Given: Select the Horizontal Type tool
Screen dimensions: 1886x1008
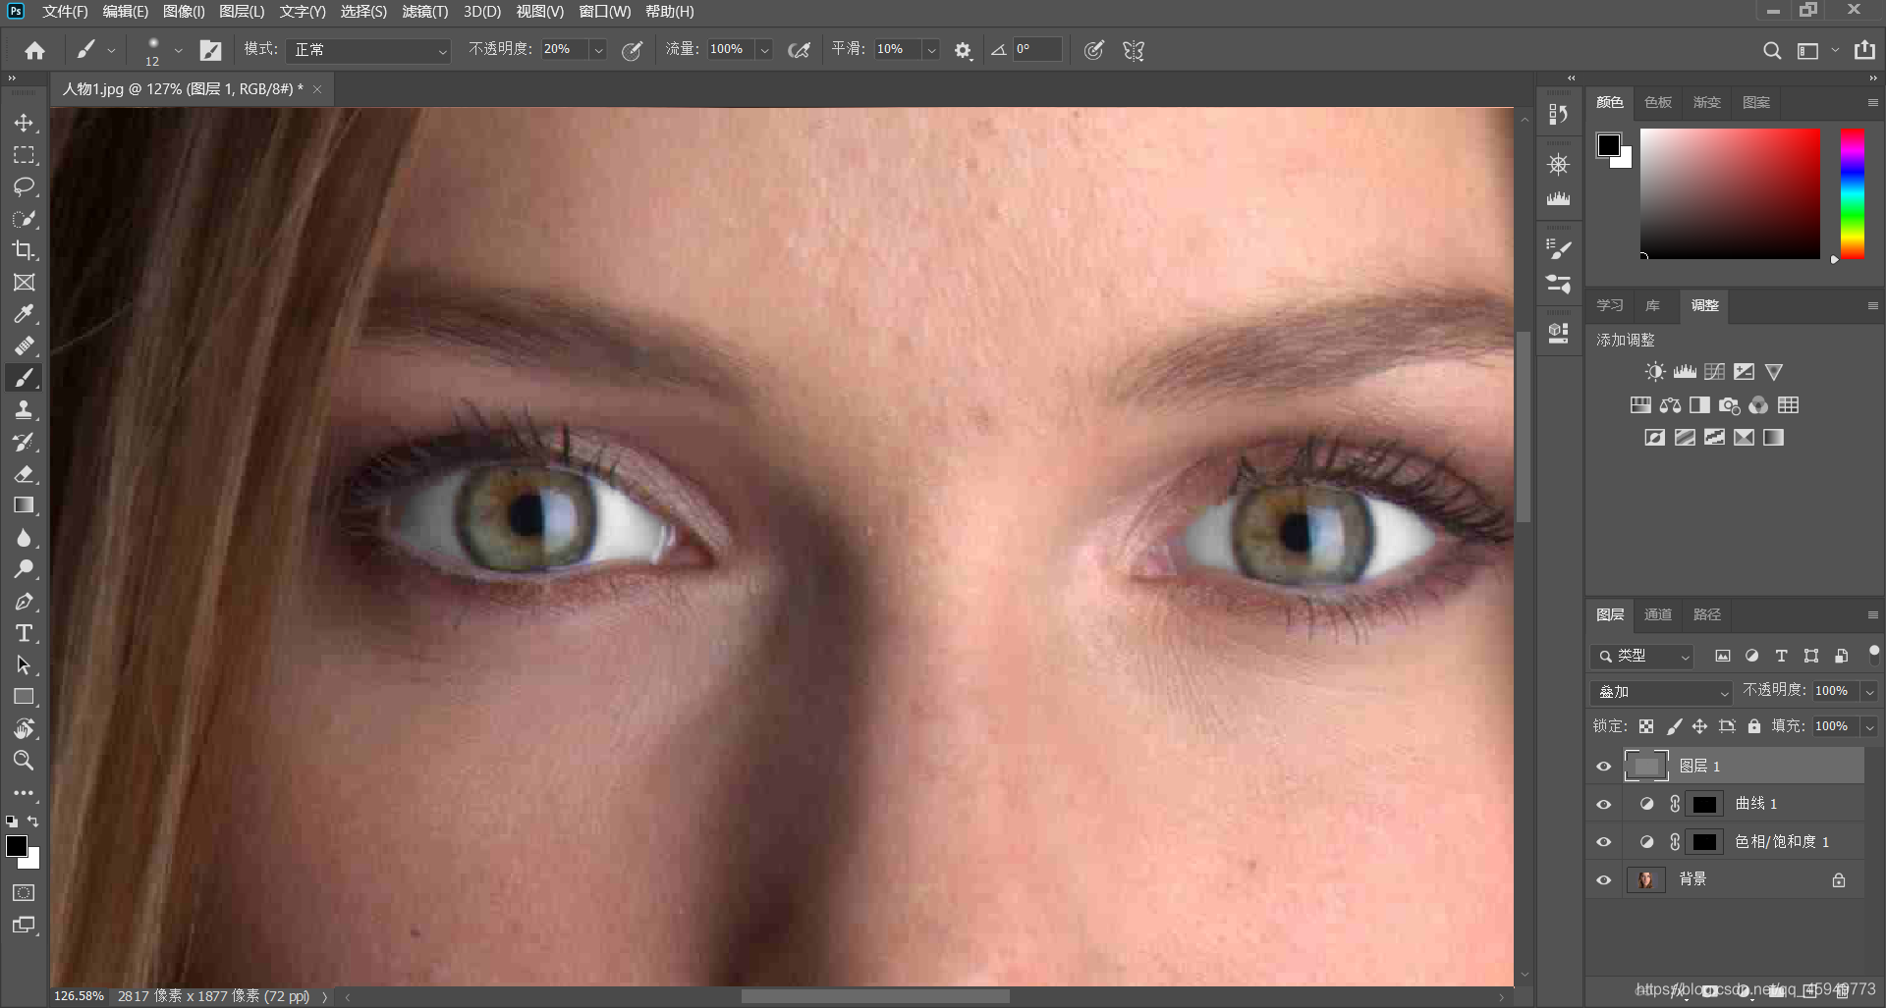Looking at the screenshot, I should click(24, 633).
